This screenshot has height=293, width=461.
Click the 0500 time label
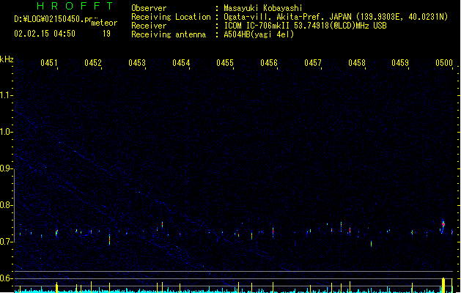point(444,63)
